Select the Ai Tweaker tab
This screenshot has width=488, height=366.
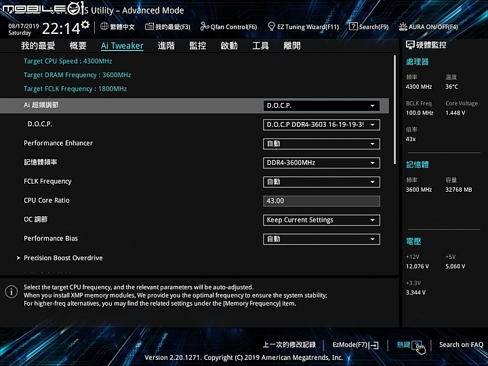[122, 46]
